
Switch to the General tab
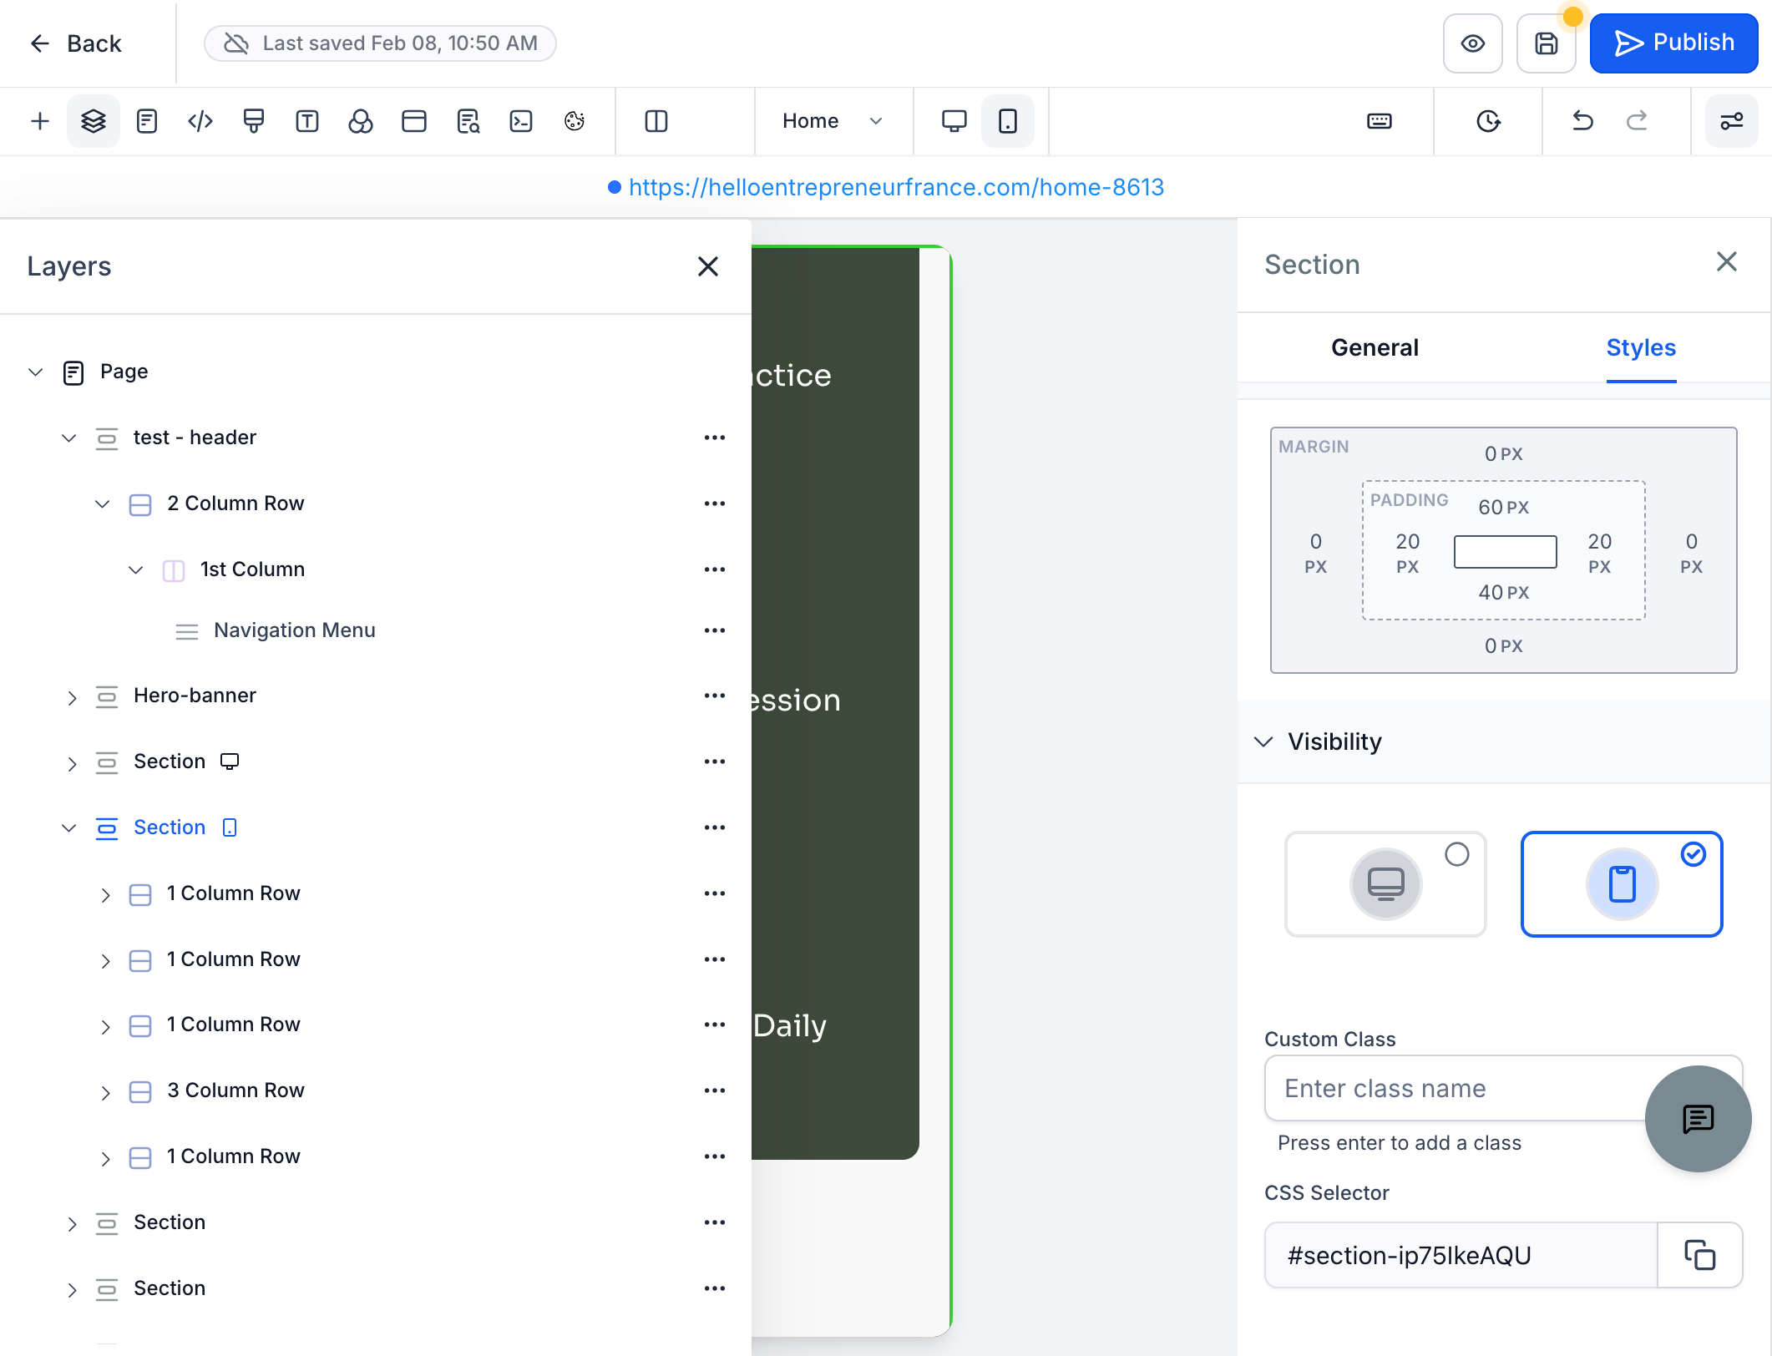pos(1375,347)
